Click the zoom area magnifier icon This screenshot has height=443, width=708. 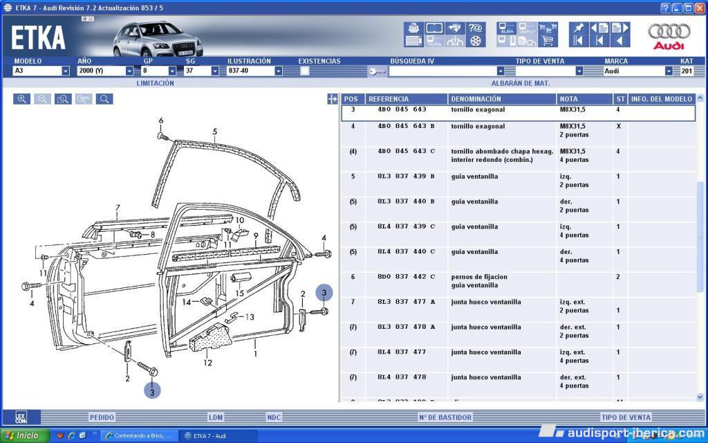click(63, 99)
